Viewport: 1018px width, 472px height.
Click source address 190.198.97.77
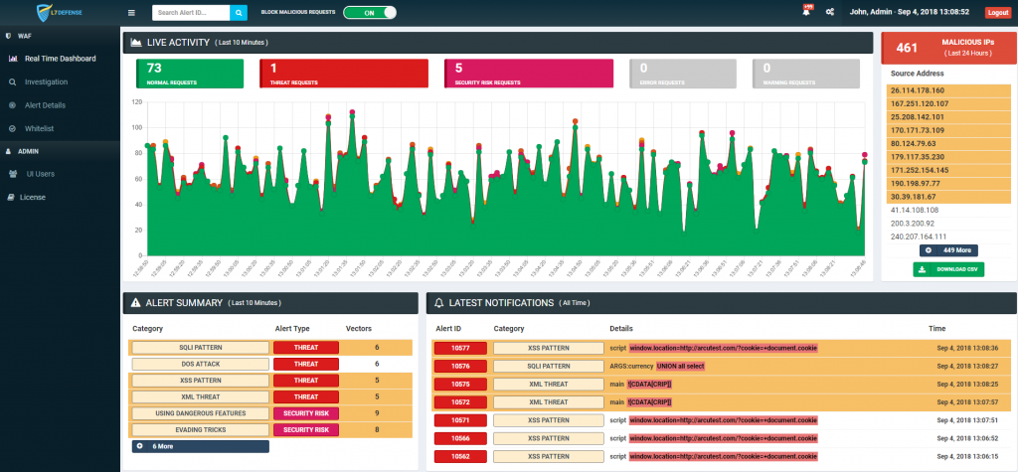916,184
